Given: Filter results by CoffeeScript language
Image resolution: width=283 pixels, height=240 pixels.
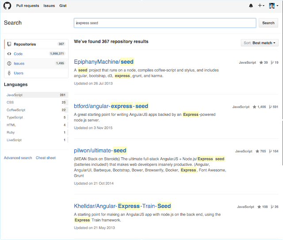Looking at the screenshot, I should click(36, 110).
